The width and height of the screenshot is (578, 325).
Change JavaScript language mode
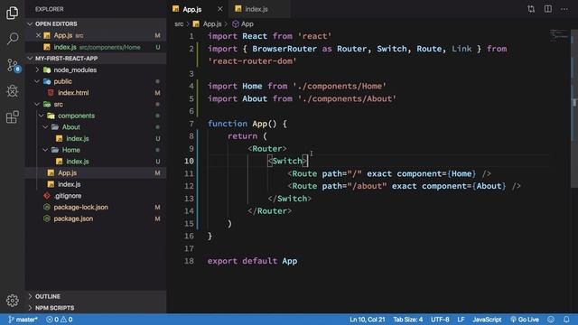[487, 320]
